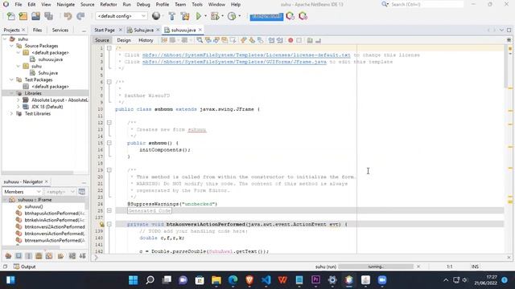The image size is (515, 289).
Task: Click the running progress bar in the status bar
Action: tap(376, 267)
